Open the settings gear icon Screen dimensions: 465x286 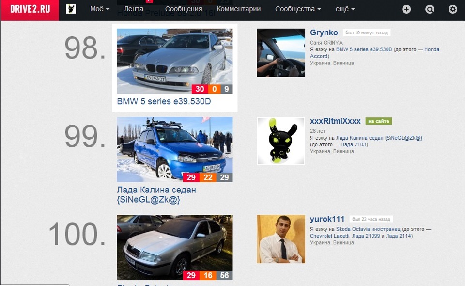tap(452, 9)
